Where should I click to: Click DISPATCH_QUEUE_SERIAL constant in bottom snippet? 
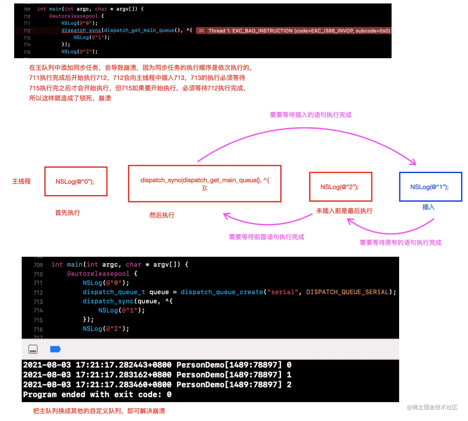[x=348, y=292]
